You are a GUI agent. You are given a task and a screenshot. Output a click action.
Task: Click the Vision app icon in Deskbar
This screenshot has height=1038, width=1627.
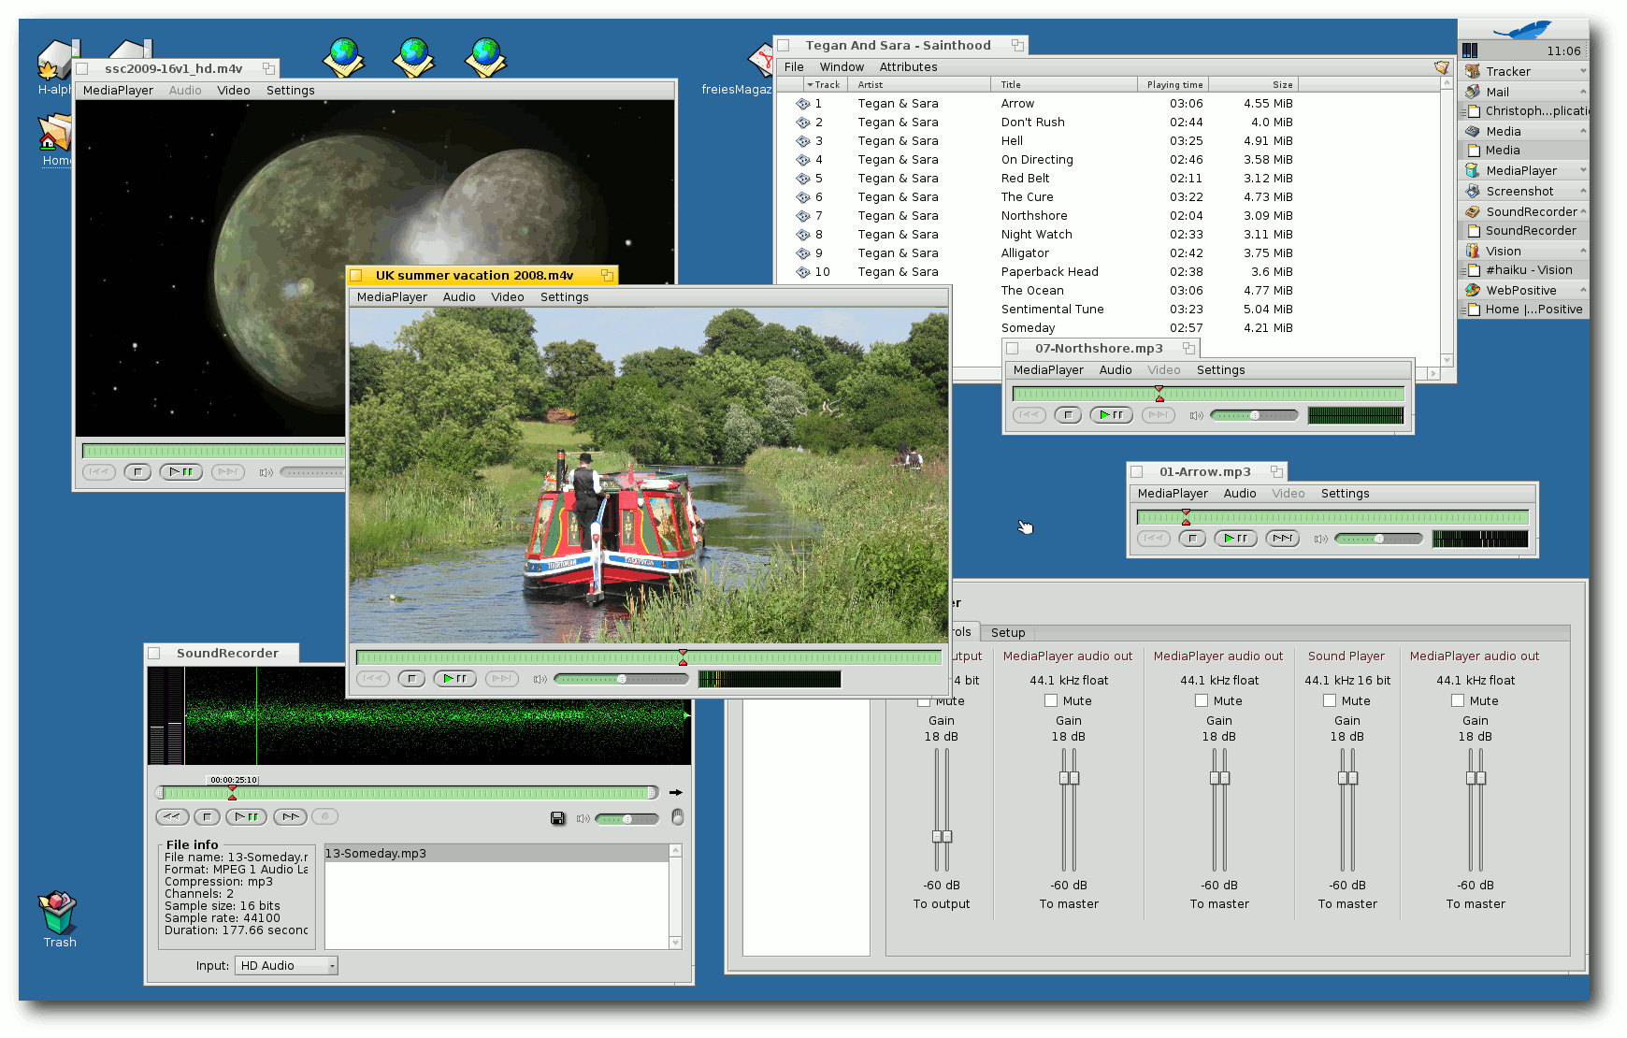1473,252
